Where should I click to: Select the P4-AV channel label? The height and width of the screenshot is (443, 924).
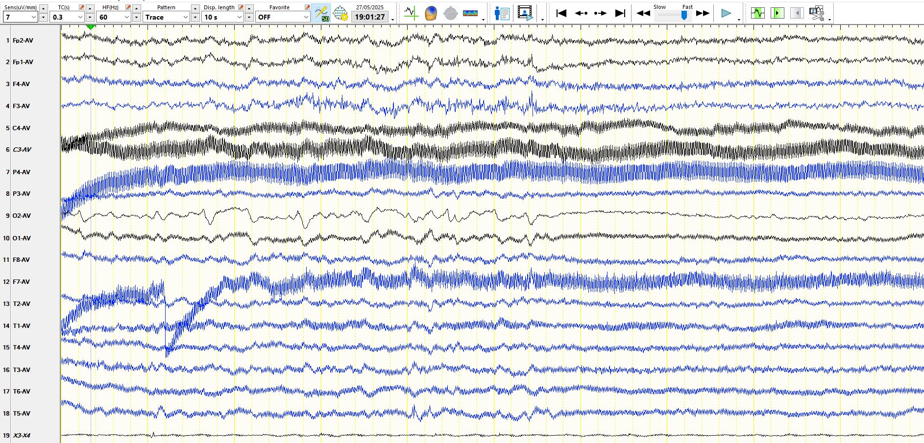21,172
